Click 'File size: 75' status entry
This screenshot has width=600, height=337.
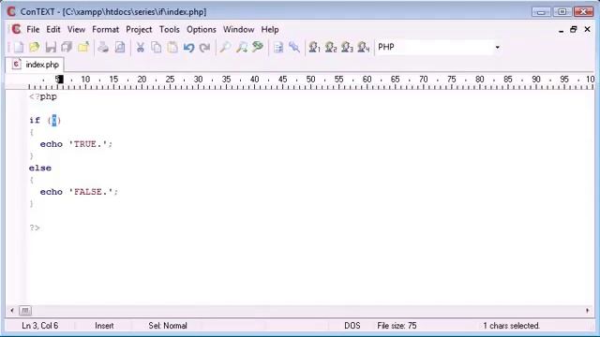click(397, 326)
